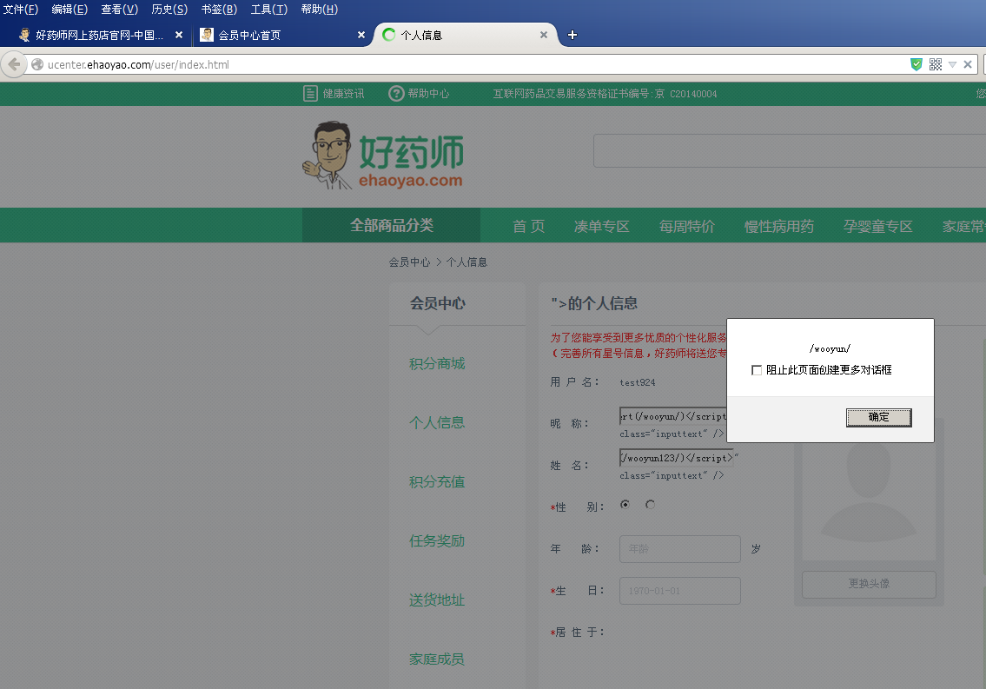Click the 健康资讯 document icon
This screenshot has width=986, height=689.
[310, 94]
